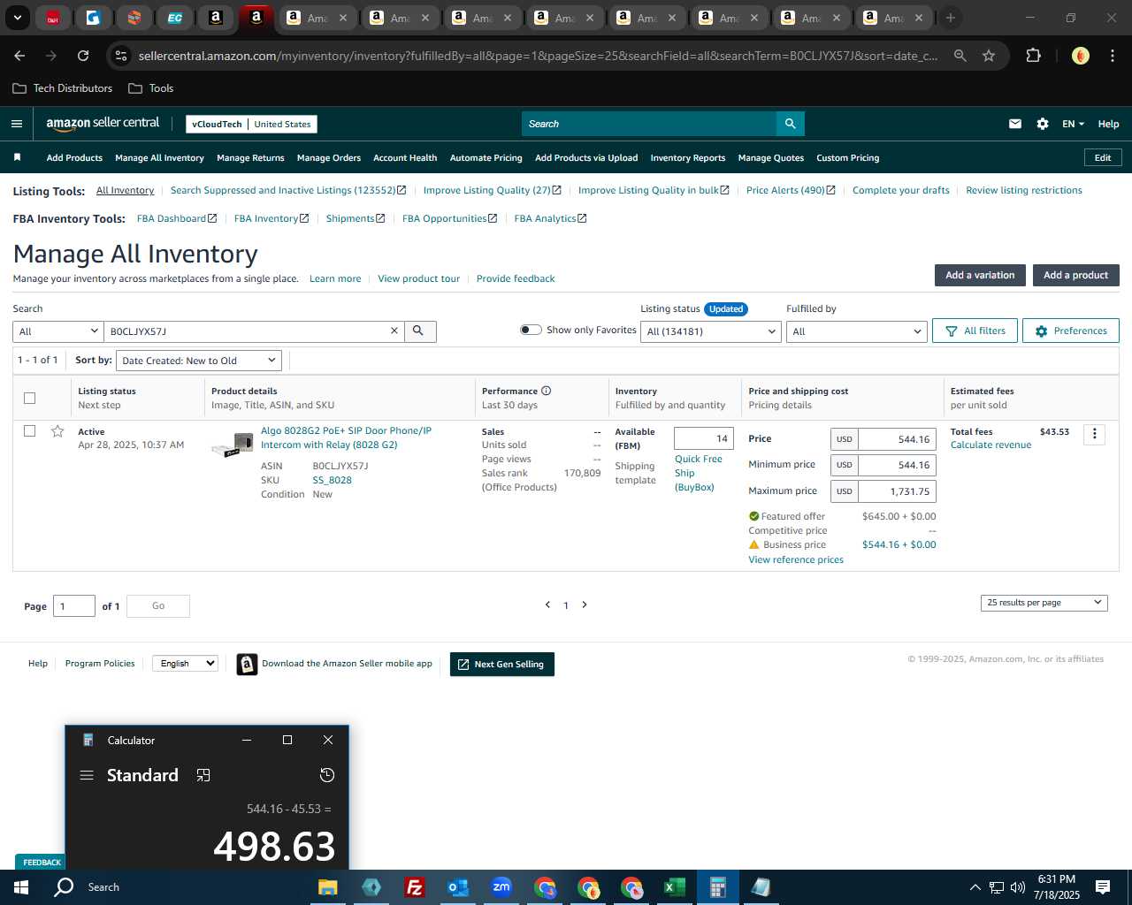Image resolution: width=1132 pixels, height=905 pixels.
Task: Click the inventory search magnifier button
Action: click(x=419, y=331)
